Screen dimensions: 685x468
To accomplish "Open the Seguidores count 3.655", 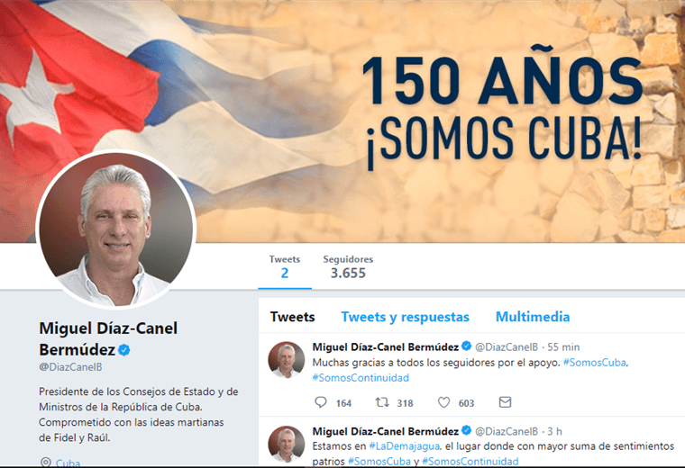I will (x=348, y=267).
